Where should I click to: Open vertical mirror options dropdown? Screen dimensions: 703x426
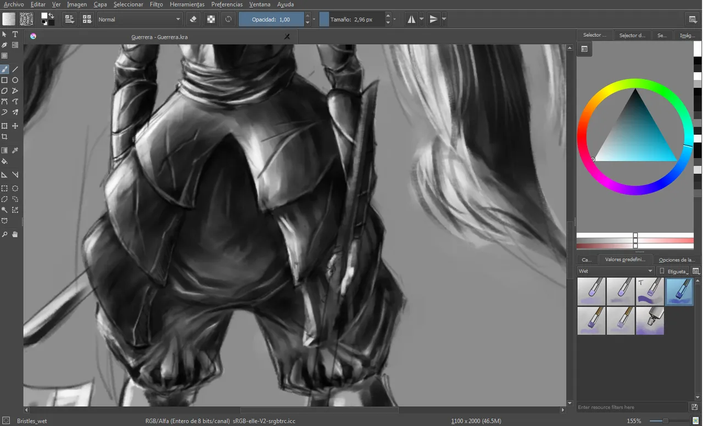click(444, 19)
